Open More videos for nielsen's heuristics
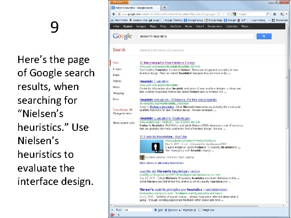The height and width of the screenshot is (218, 291). [x=162, y=163]
